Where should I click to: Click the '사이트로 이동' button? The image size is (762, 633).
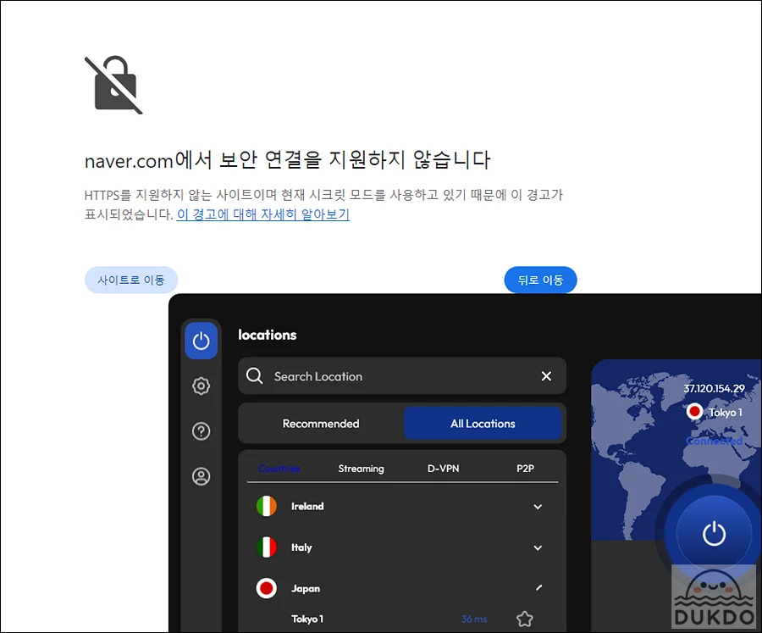tap(131, 280)
